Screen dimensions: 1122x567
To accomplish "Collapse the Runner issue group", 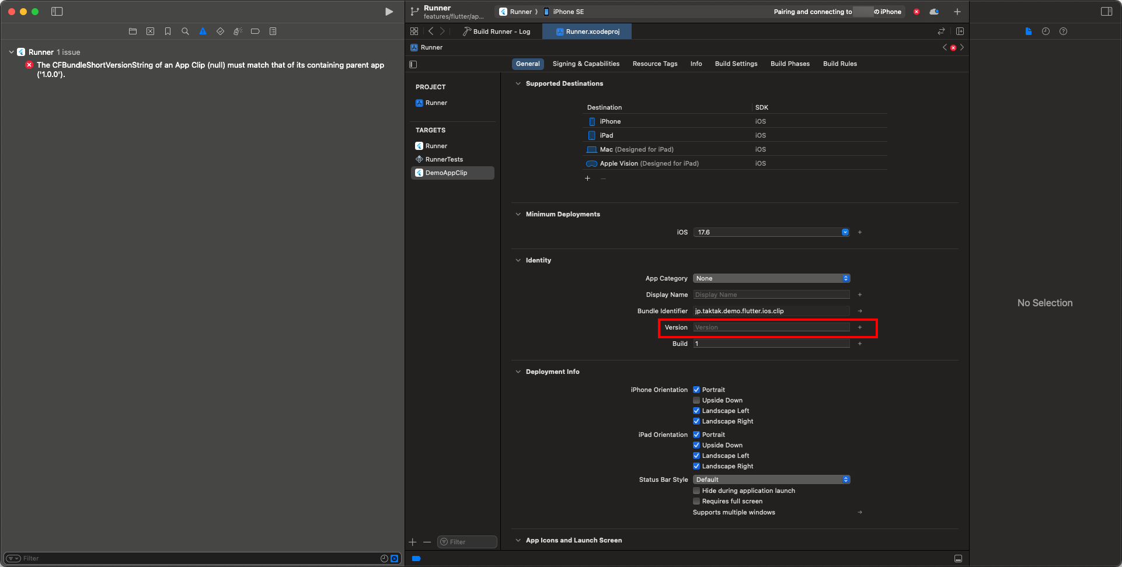I will click(11, 52).
